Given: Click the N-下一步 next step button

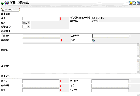Looking at the screenshot, I should [10, 10].
